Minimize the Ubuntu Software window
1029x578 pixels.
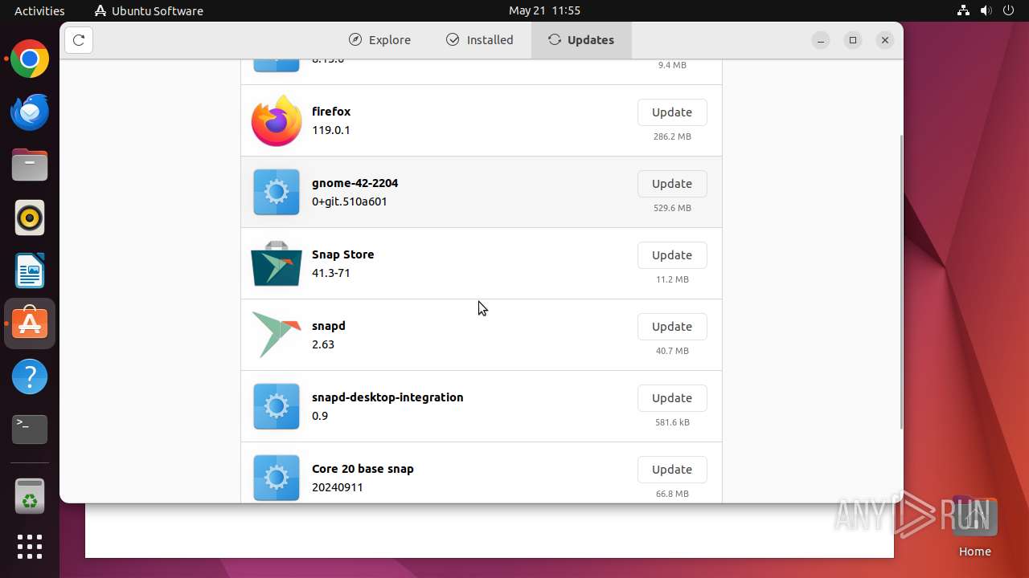(821, 40)
